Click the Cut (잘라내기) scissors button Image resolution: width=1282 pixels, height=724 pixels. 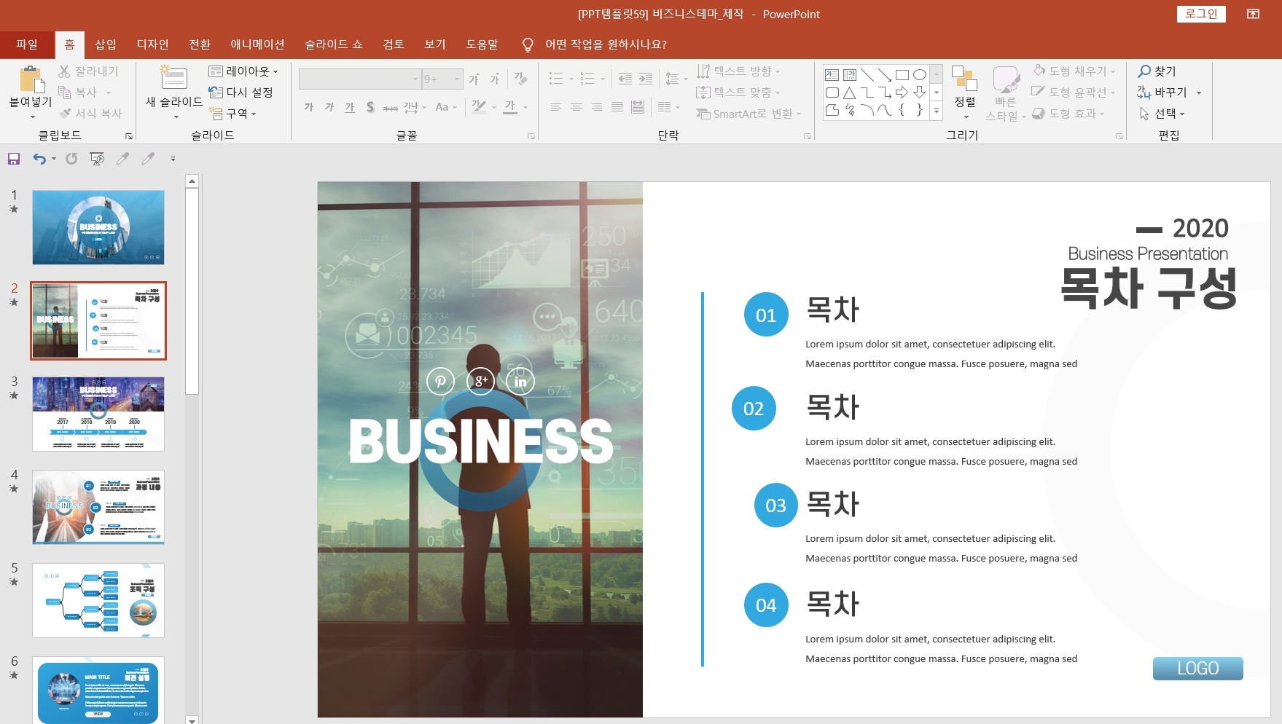(88, 71)
